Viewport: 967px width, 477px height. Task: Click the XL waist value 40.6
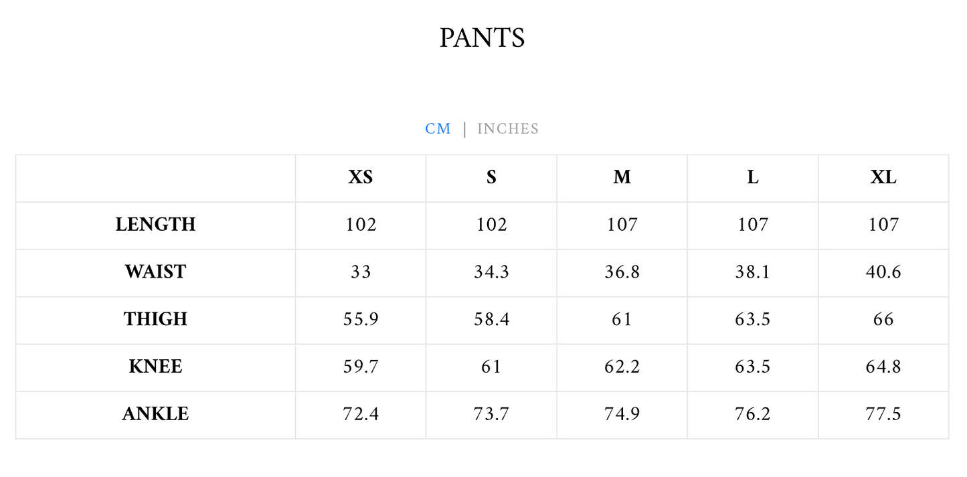883,272
